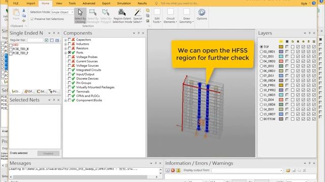Click TOP layer color swatch
The width and height of the screenshot is (325, 182).
(x=281, y=47)
